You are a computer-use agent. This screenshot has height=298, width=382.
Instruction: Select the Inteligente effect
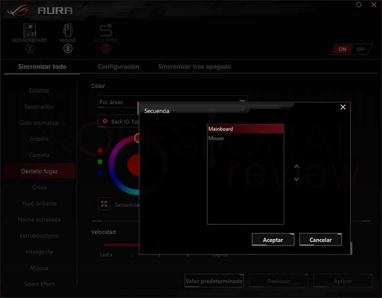click(x=39, y=252)
